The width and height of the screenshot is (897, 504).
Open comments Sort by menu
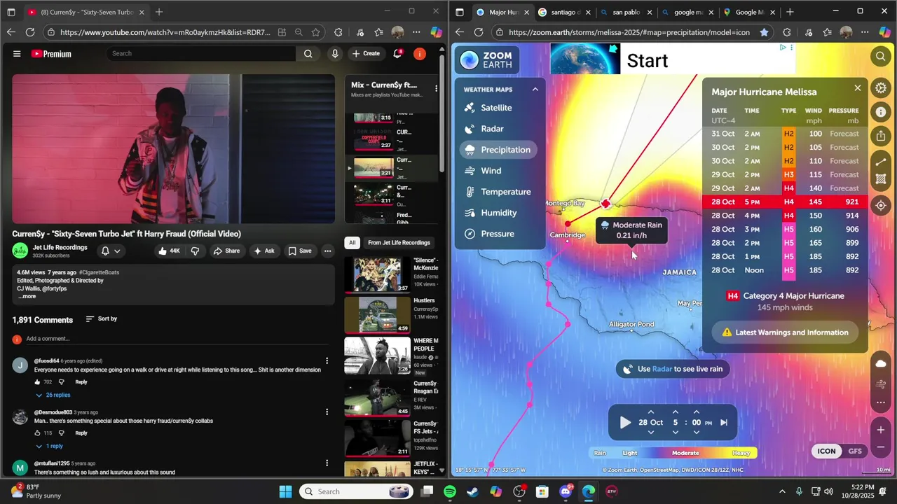[102, 318]
